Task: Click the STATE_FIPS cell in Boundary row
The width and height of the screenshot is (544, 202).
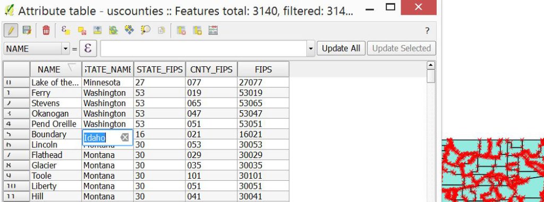Action: [x=159, y=134]
